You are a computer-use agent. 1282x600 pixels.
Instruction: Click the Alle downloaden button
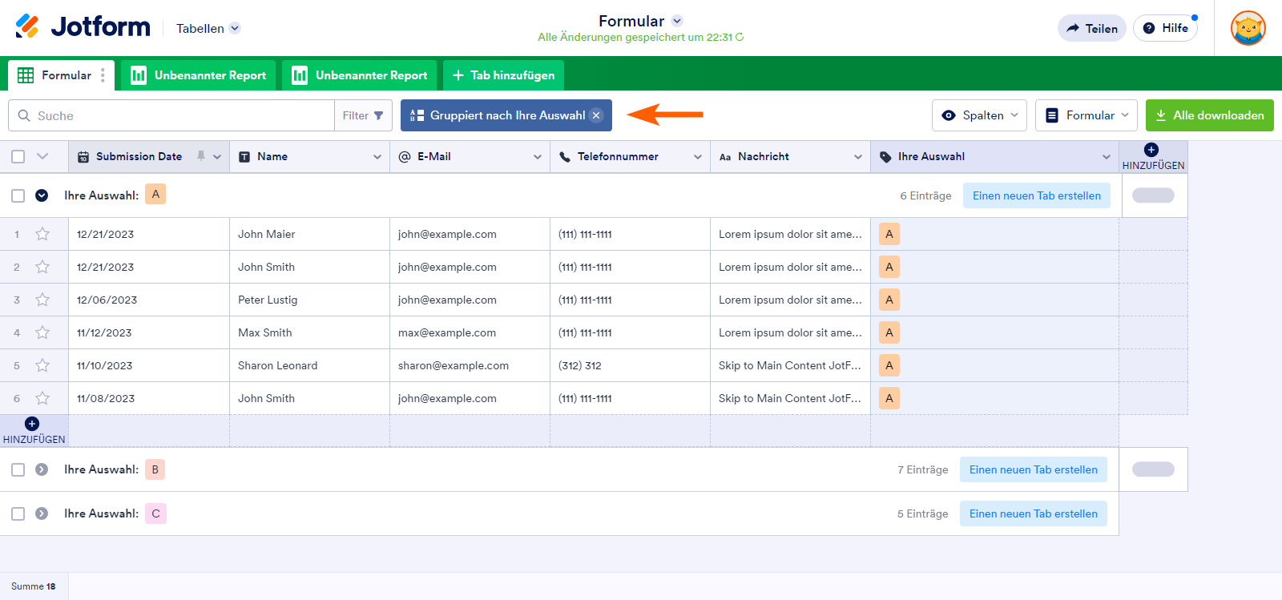pos(1209,115)
